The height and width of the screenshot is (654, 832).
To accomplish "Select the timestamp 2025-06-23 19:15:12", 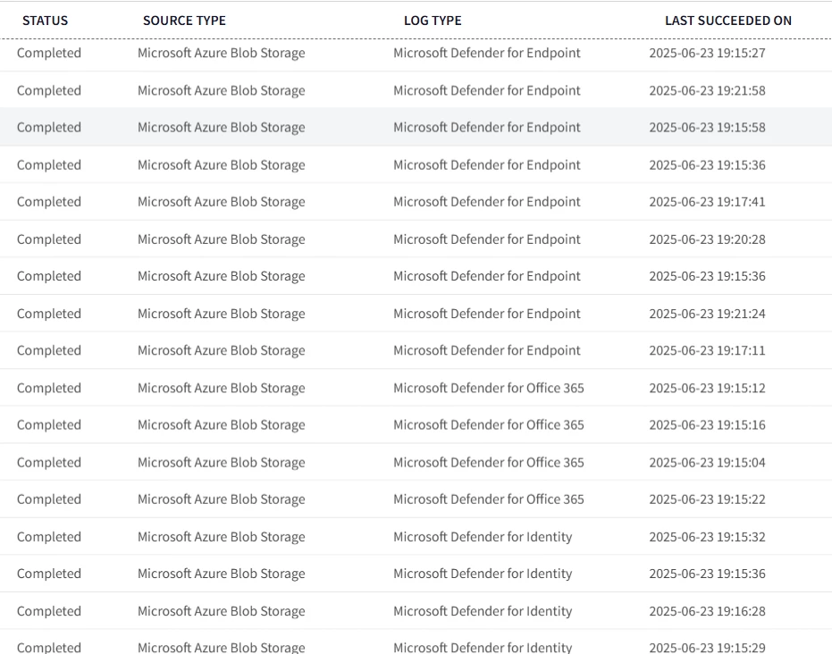I will (x=707, y=389).
